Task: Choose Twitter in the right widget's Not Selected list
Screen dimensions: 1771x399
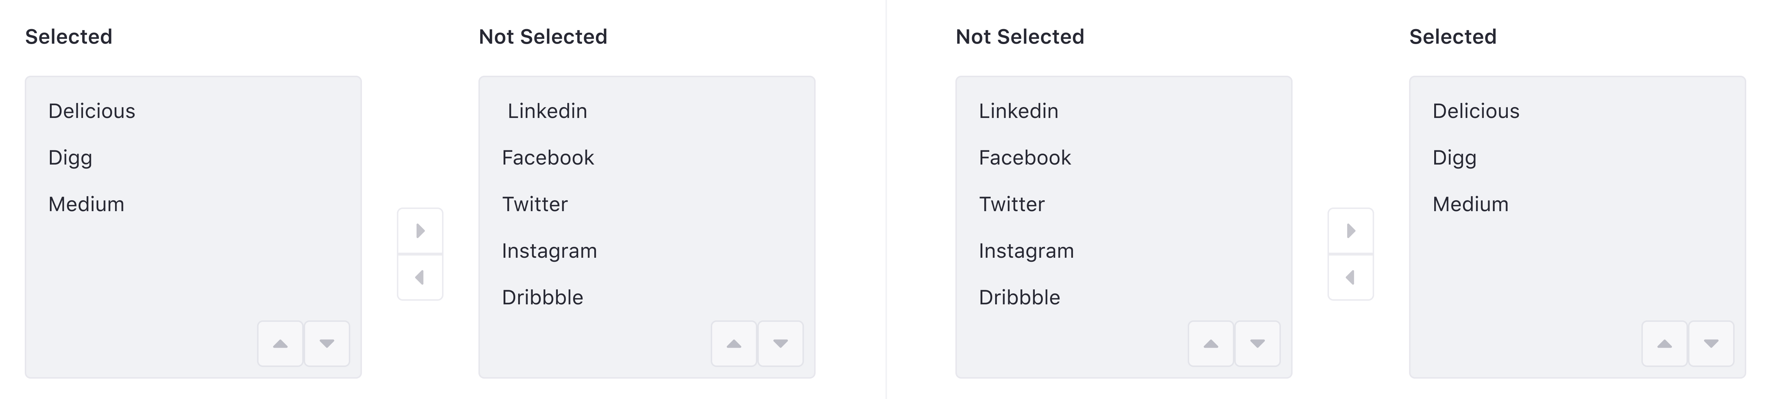Action: (x=1011, y=204)
